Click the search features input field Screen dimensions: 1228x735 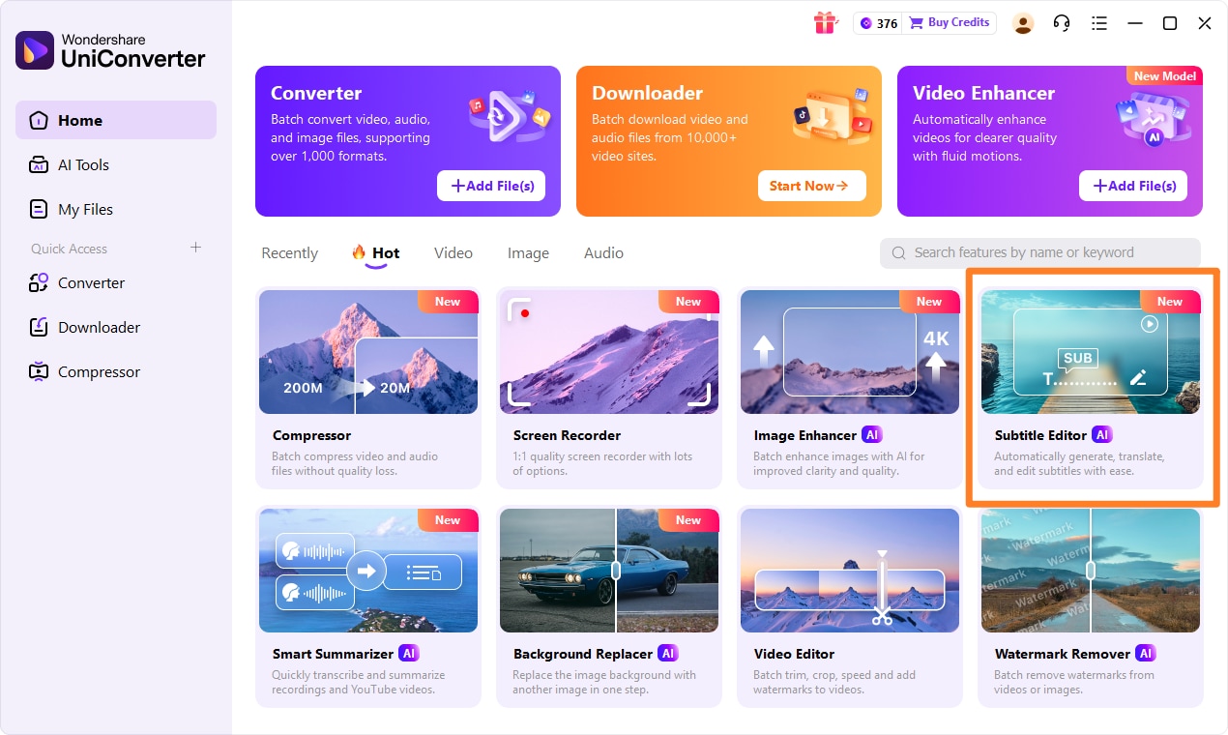(1040, 252)
